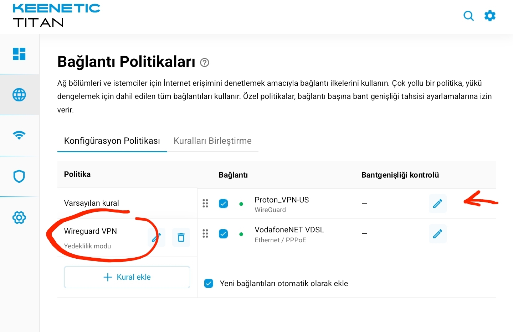Edit VodafoneNET VDSL bandwidth control

437,234
